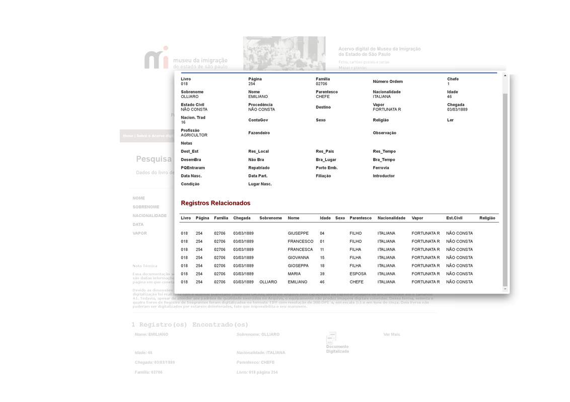
Task: Click the Família 02706 value in details
Action: click(321, 84)
